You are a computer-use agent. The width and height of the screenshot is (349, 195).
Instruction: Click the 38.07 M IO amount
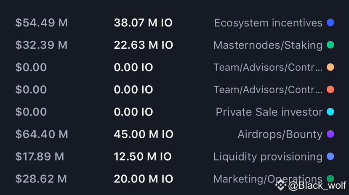point(143,23)
